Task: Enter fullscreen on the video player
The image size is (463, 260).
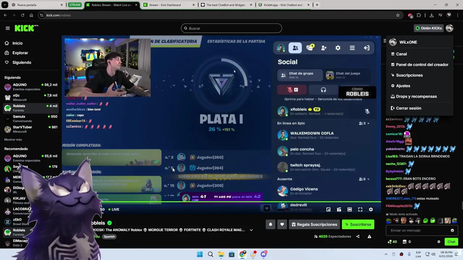Action: [360, 209]
